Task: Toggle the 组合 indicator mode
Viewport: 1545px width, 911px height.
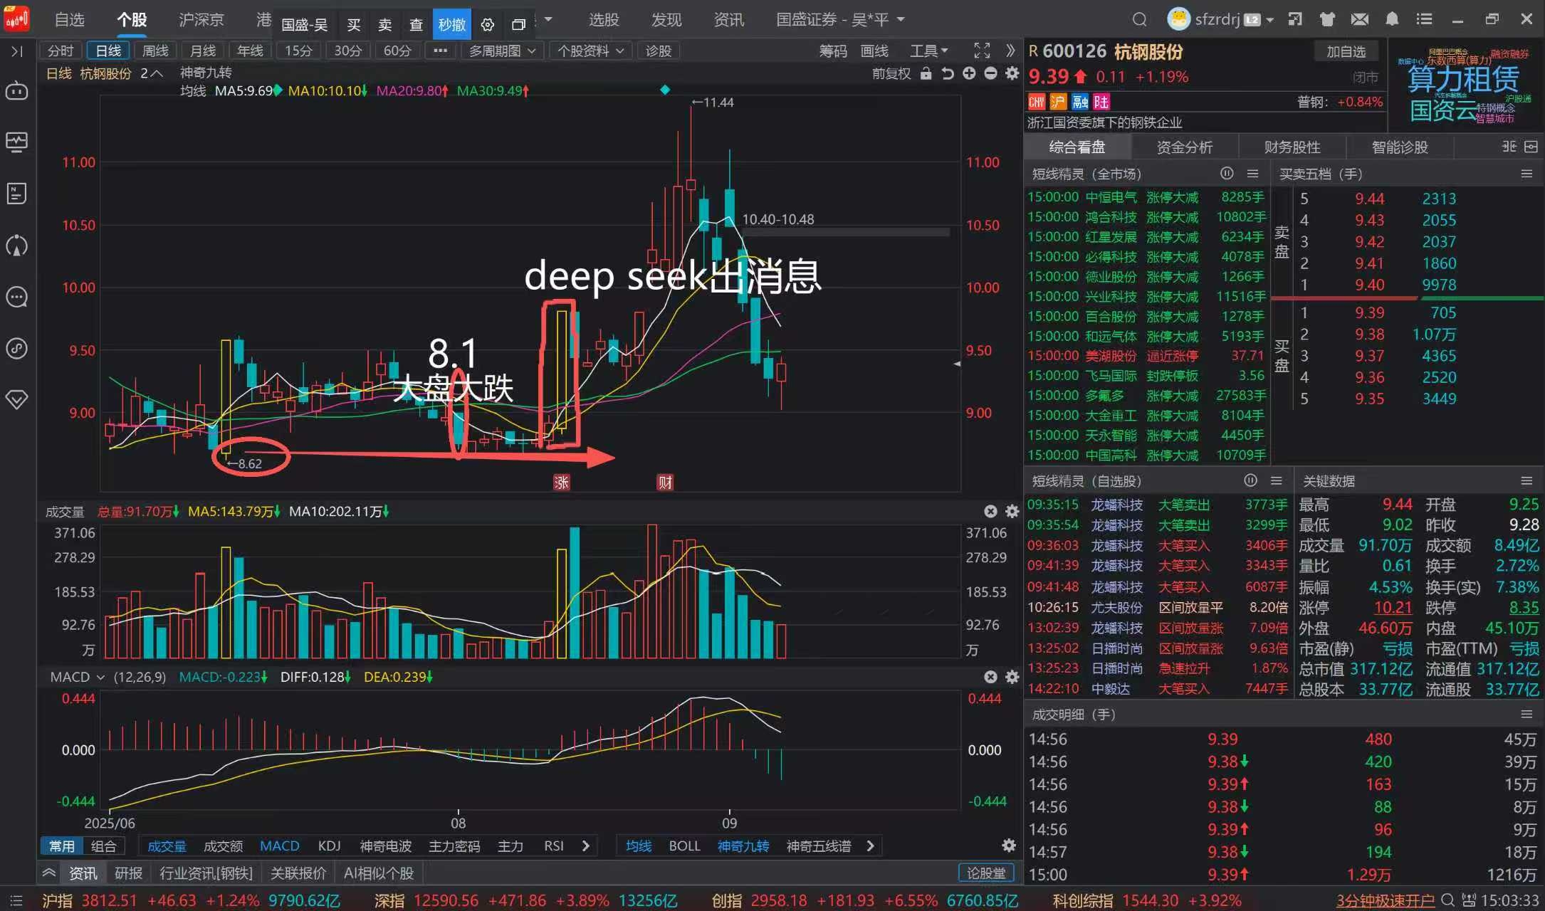Action: click(x=104, y=846)
